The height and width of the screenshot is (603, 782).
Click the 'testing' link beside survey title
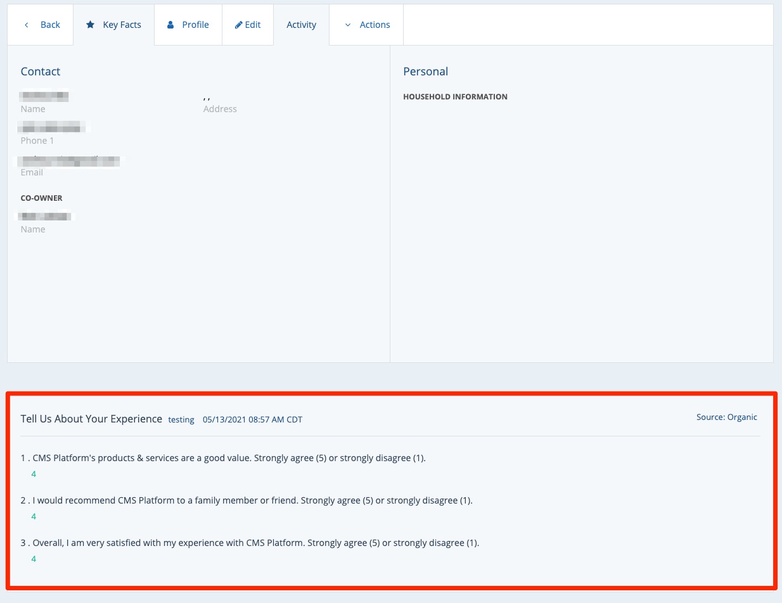[181, 419]
